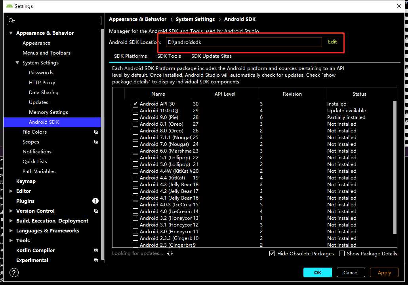Click the OK button
408x285 pixels.
317,272
